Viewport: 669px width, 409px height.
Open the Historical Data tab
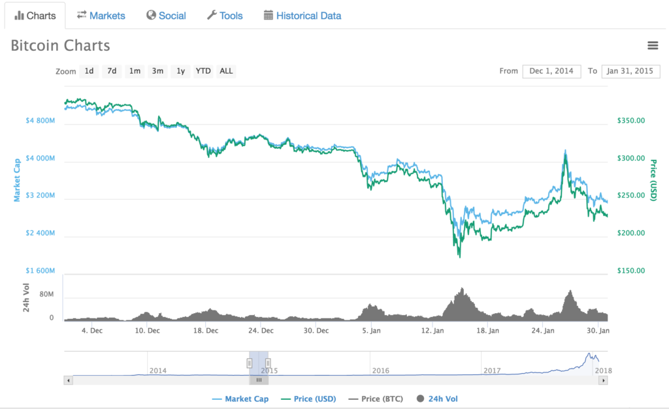coord(302,16)
